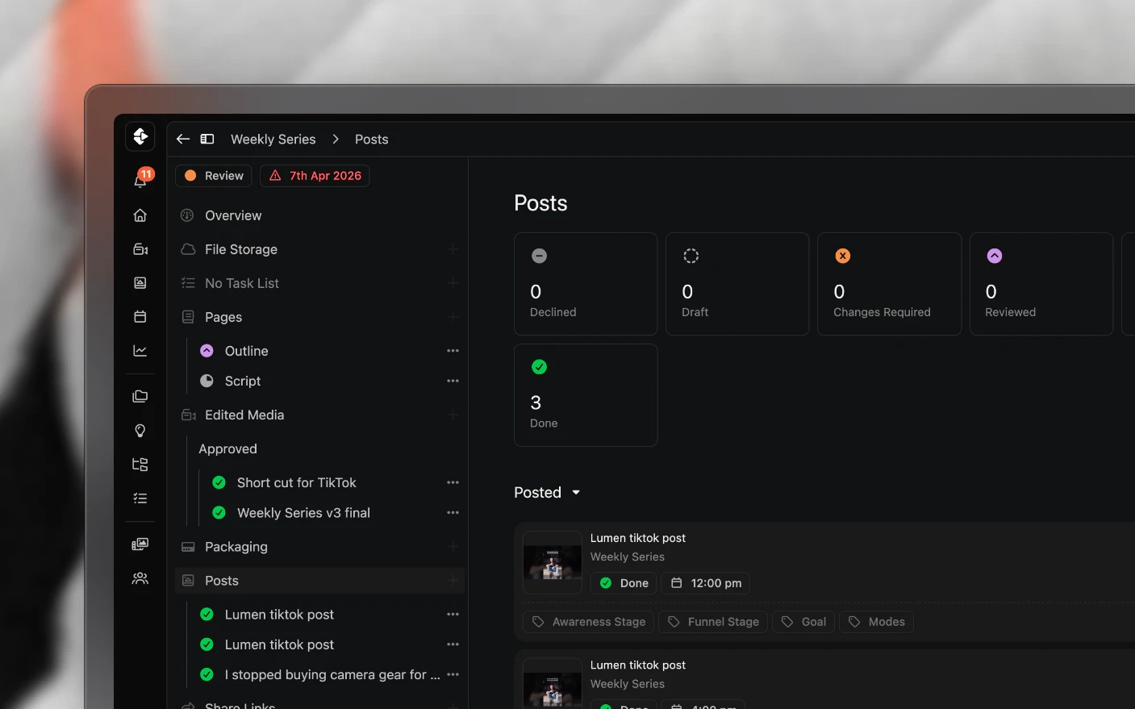This screenshot has width=1135, height=709.
Task: Add a new item to Edited Media
Action: tap(453, 415)
